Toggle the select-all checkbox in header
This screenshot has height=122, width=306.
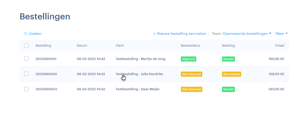(x=26, y=46)
